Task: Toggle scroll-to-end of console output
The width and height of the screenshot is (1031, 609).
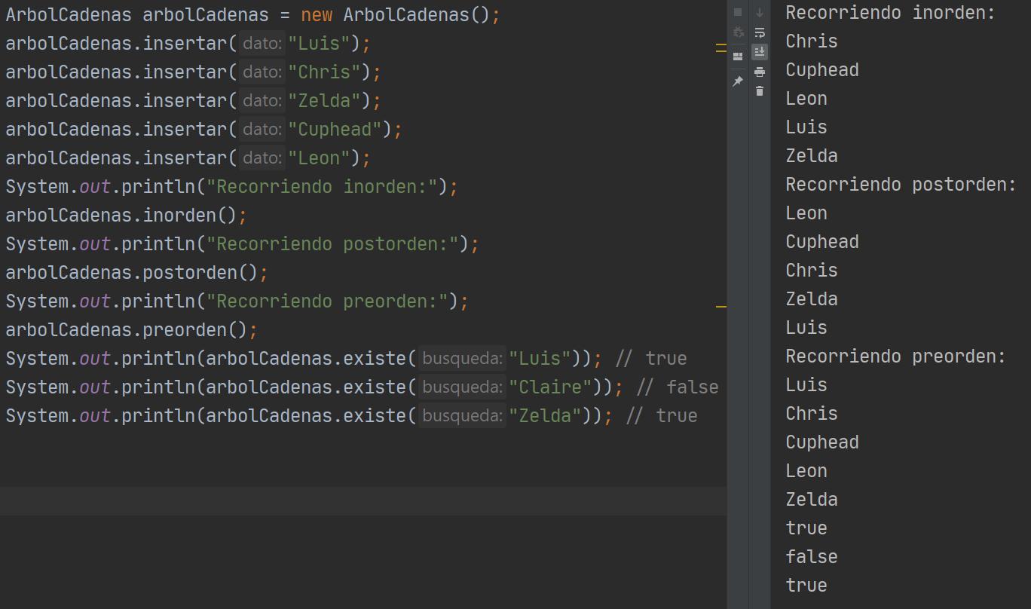Action: click(760, 52)
